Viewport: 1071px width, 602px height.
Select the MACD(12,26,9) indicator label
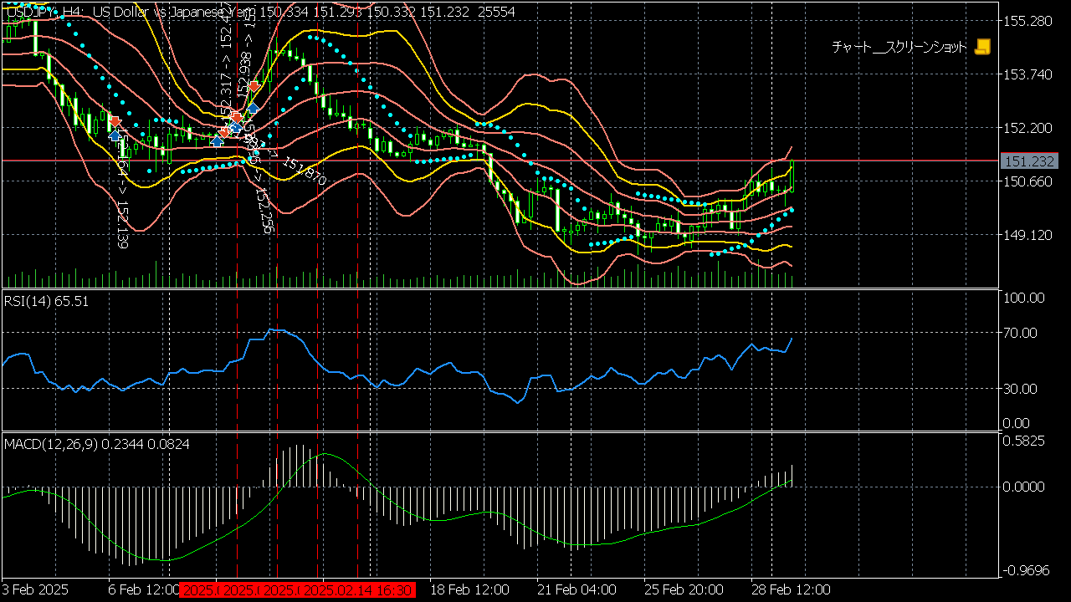tap(96, 444)
